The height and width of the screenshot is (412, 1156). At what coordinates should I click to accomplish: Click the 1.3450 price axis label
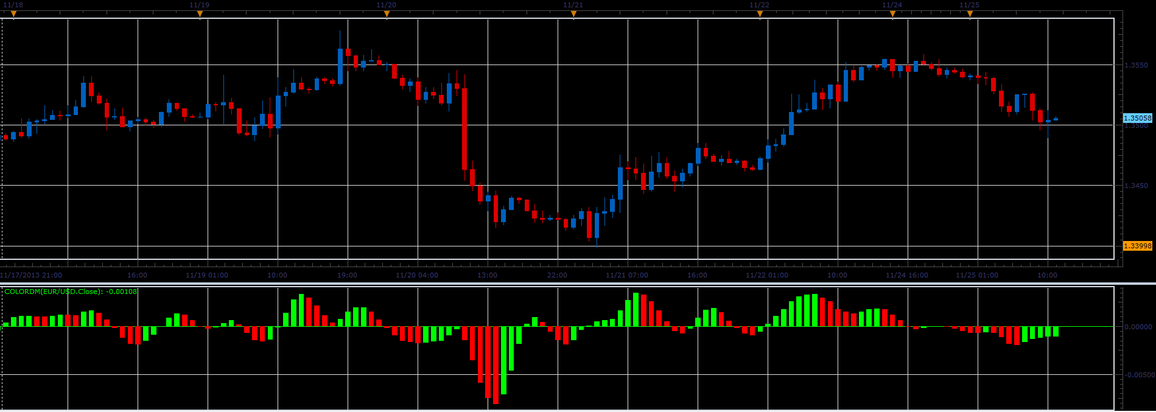(1136, 186)
